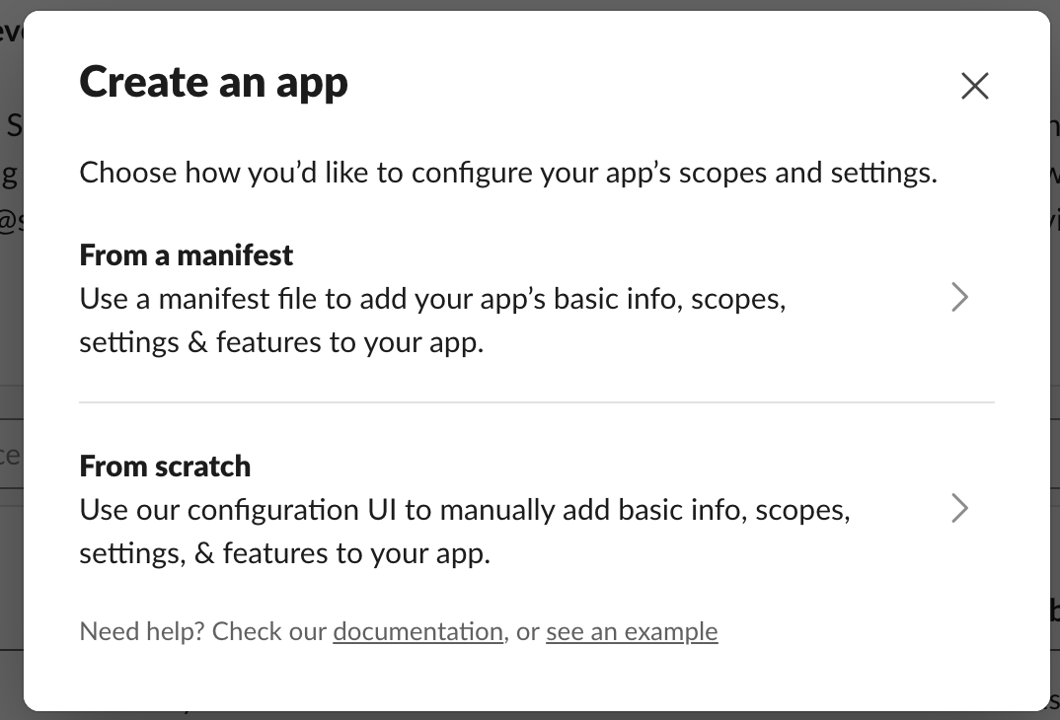
Task: Click the Create an app title
Action: tap(214, 83)
